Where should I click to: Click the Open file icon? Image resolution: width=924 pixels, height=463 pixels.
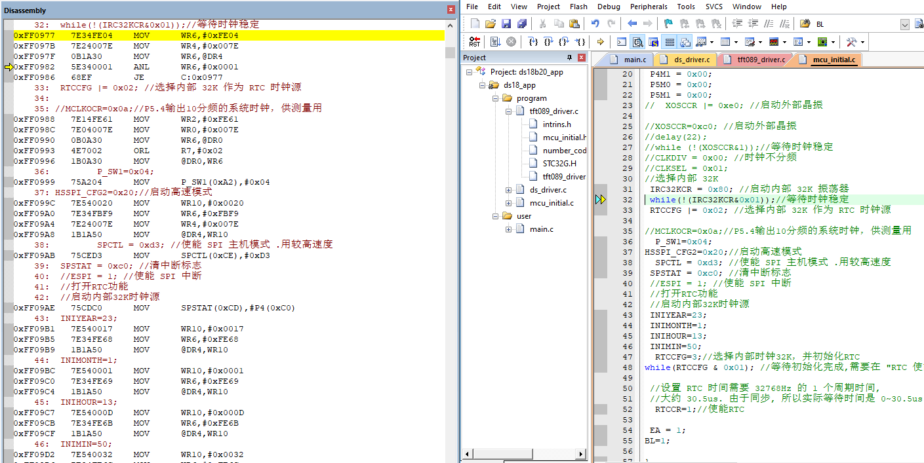coord(491,24)
